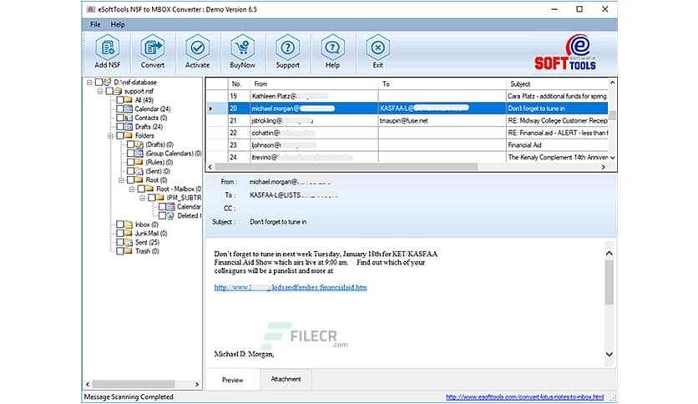Switch to the Attachment tab
698x404 pixels.
click(x=286, y=379)
